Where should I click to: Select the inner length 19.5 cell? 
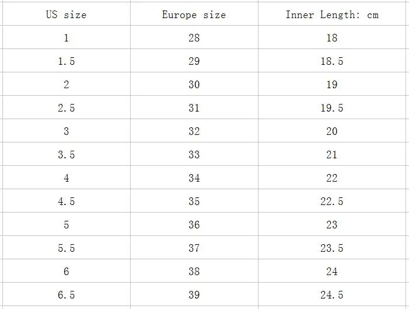(x=331, y=108)
